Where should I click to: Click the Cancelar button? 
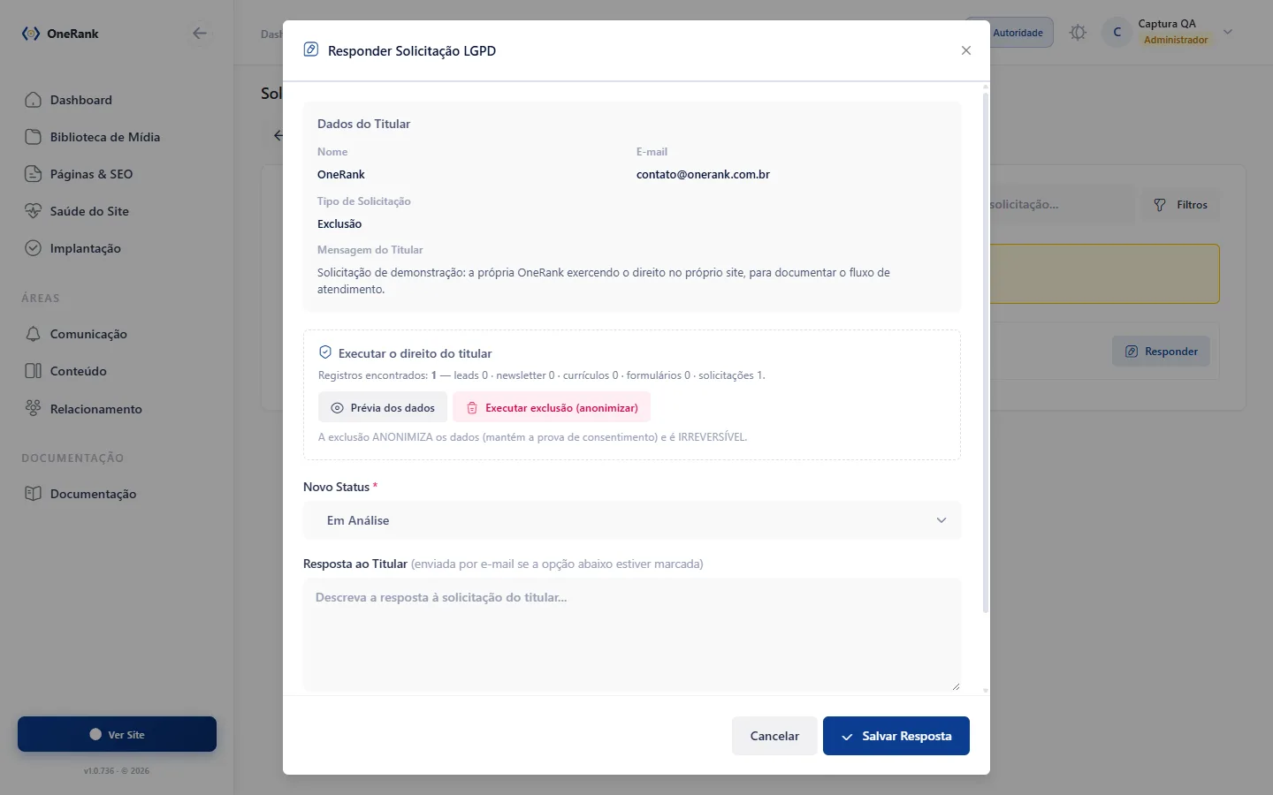(x=774, y=736)
